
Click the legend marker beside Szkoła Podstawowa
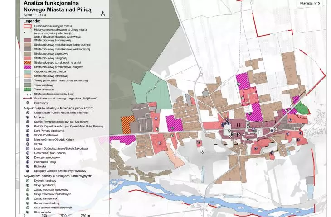point(28,135)
